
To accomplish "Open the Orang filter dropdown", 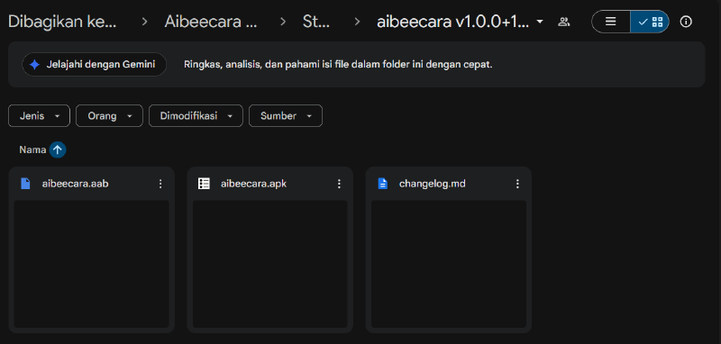I will (109, 116).
